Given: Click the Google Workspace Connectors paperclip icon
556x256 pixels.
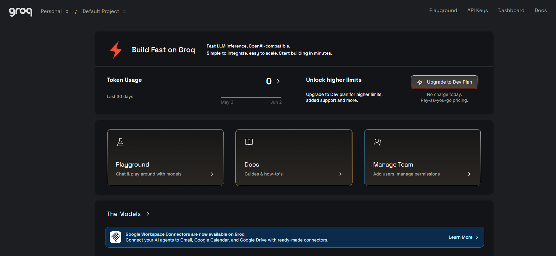Looking at the screenshot, I should [116, 237].
